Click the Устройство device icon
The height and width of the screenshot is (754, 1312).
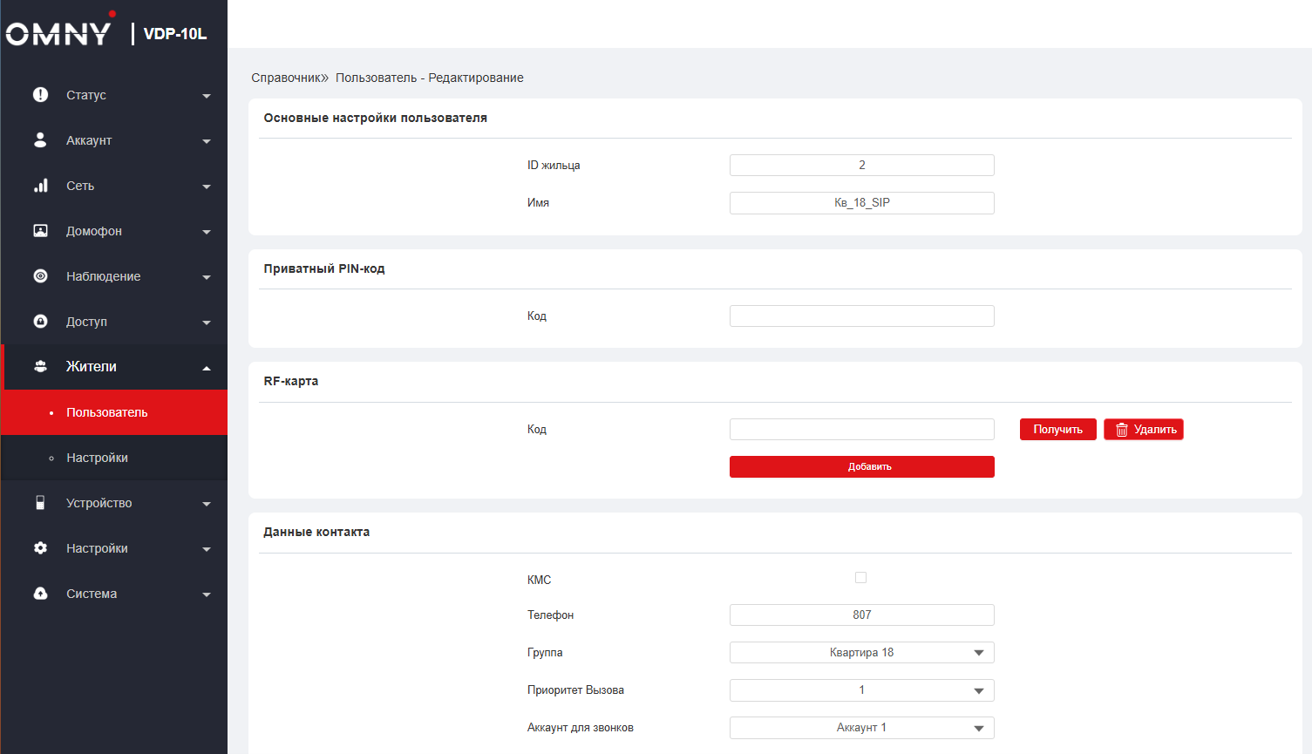(40, 503)
